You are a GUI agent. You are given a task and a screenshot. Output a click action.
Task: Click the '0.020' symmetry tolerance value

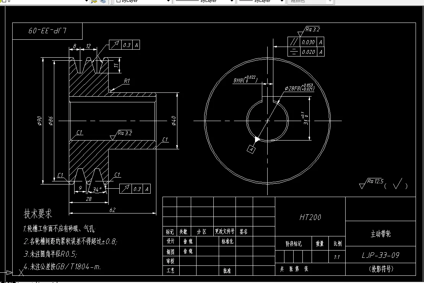click(308, 52)
